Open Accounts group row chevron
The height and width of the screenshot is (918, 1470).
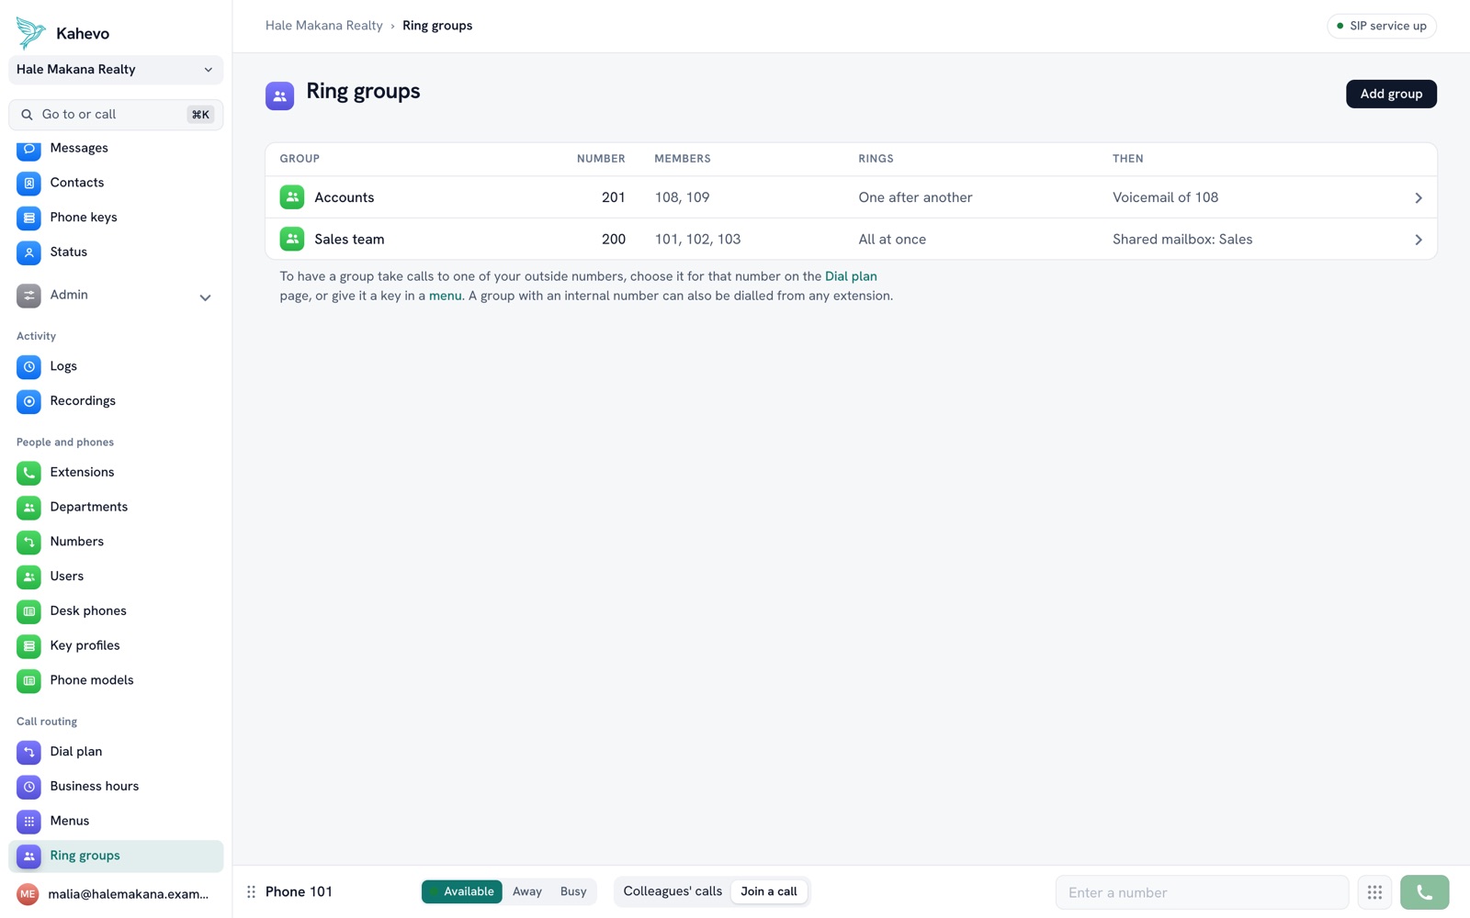pyautogui.click(x=1418, y=198)
